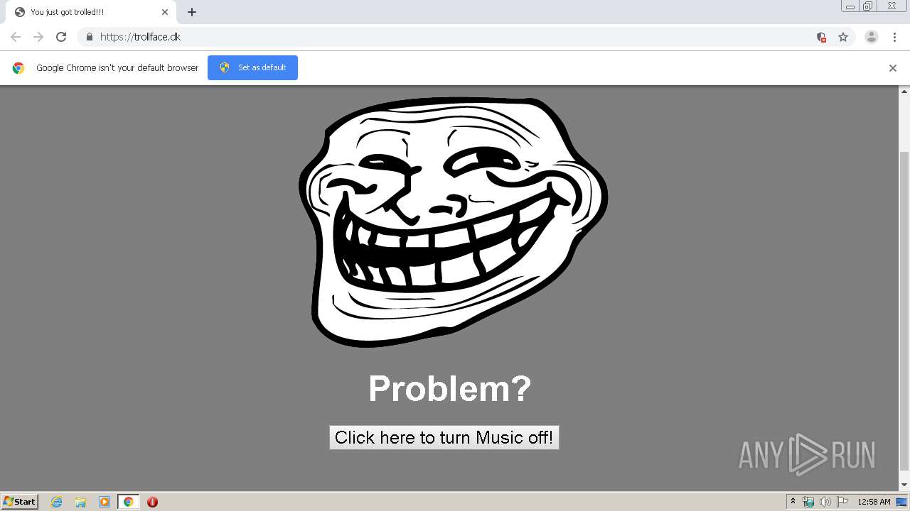Image resolution: width=910 pixels, height=511 pixels.
Task: Click the 'Problem?' heading text
Action: [449, 389]
